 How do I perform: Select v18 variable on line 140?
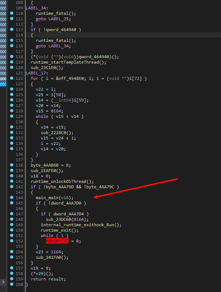pos(34,176)
